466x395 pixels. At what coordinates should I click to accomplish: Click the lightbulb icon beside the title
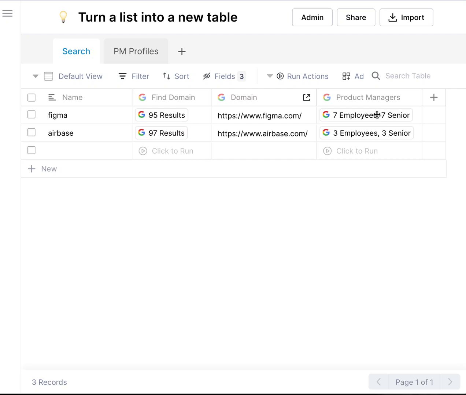pyautogui.click(x=63, y=17)
